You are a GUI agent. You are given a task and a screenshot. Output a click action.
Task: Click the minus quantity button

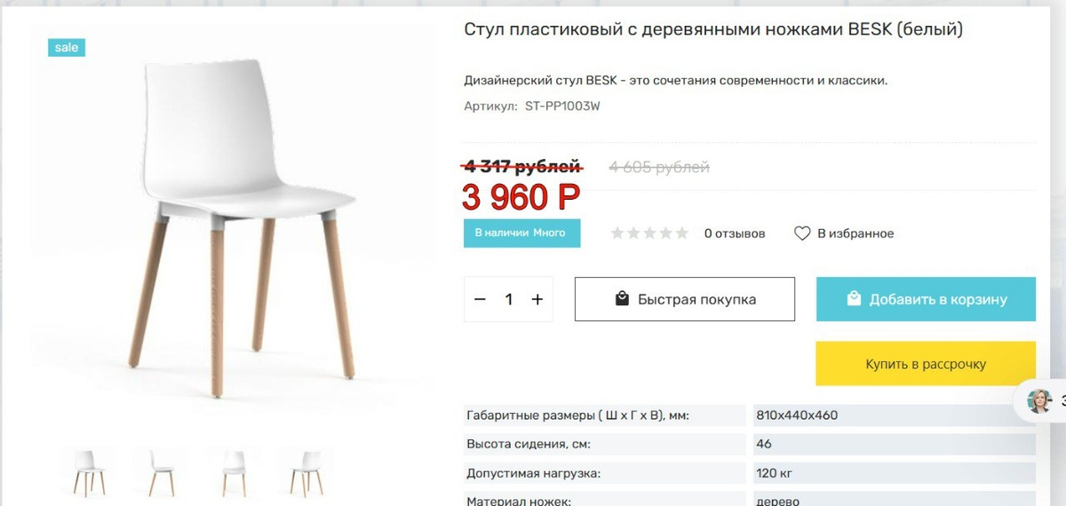click(481, 299)
